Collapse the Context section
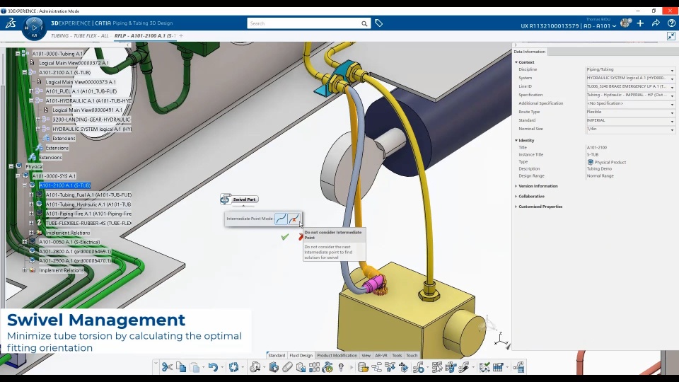Screen dimensions: 679x382 [516, 62]
